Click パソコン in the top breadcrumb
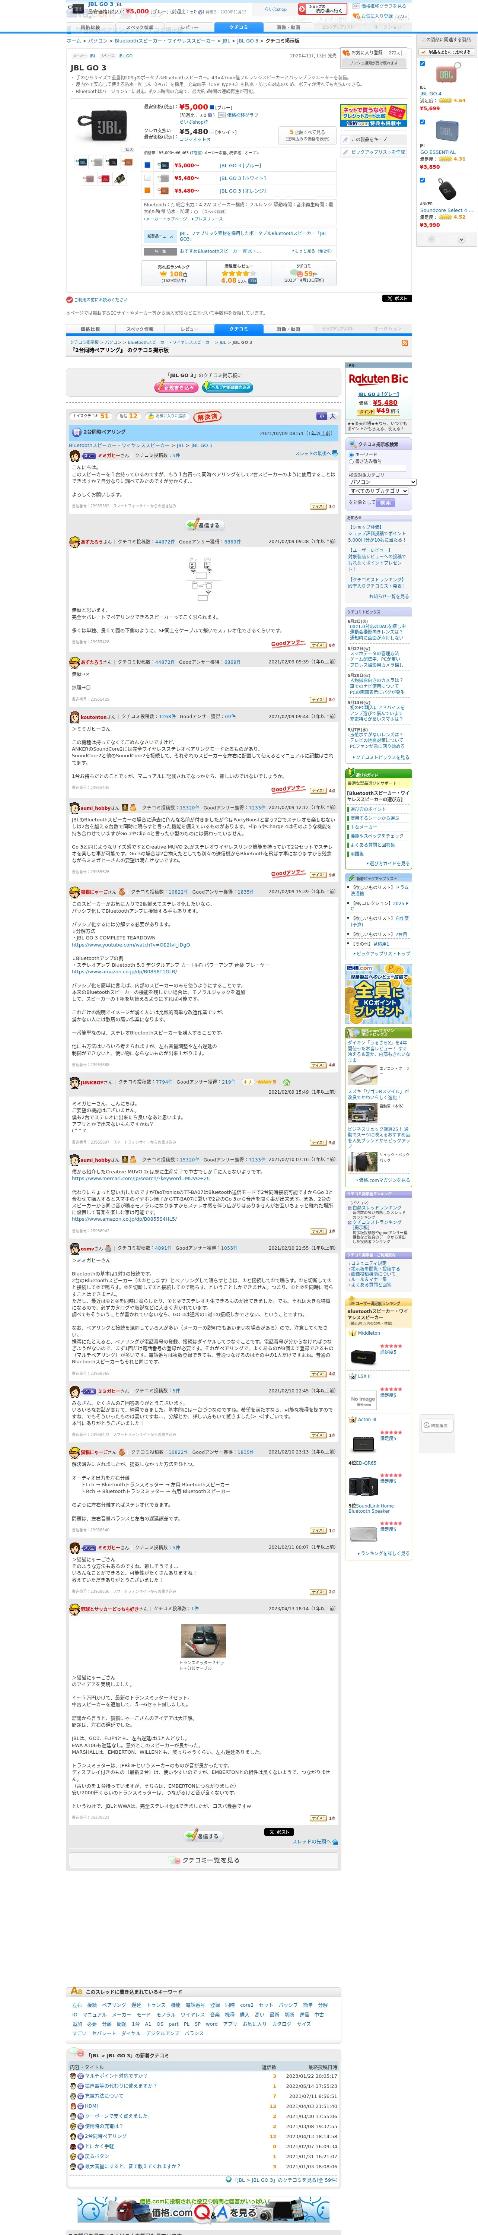The width and height of the screenshot is (478, 2235). (98, 41)
